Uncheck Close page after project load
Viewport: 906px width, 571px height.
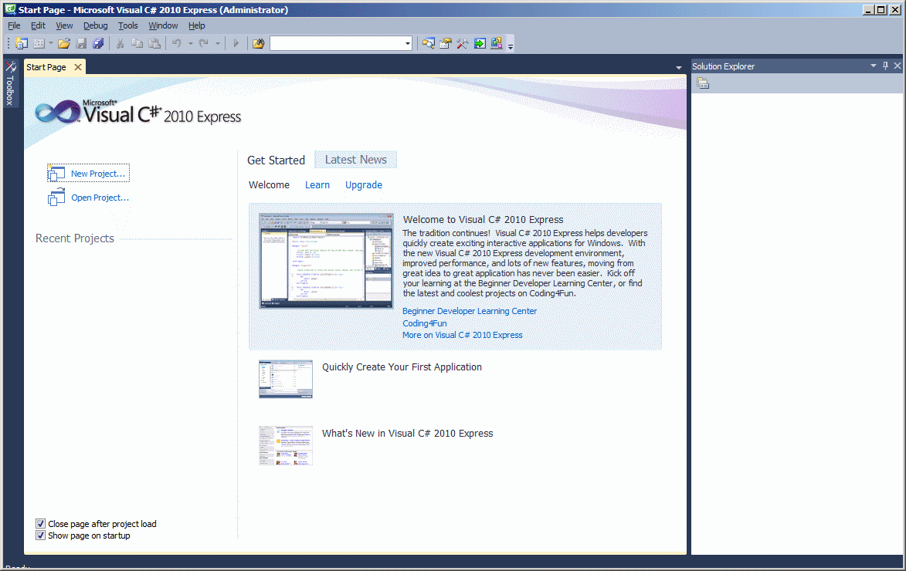click(41, 524)
